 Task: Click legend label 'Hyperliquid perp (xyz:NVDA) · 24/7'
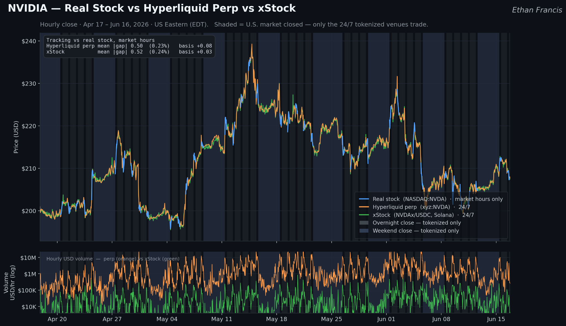421,207
